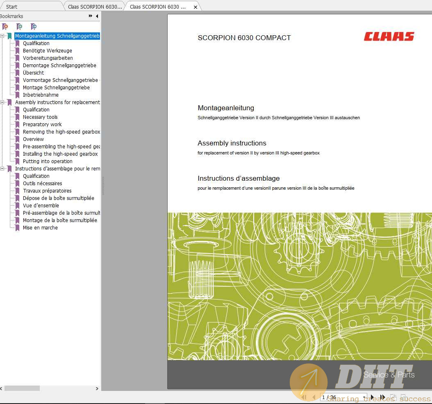Collapse the Bookmarks panel with left arrow

pos(97,16)
